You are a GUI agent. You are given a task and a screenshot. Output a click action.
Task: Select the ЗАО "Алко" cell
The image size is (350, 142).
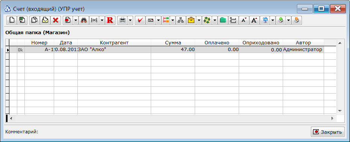tap(114, 50)
